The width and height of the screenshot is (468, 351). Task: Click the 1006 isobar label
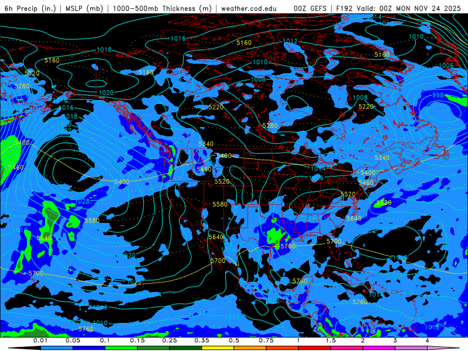(x=446, y=66)
